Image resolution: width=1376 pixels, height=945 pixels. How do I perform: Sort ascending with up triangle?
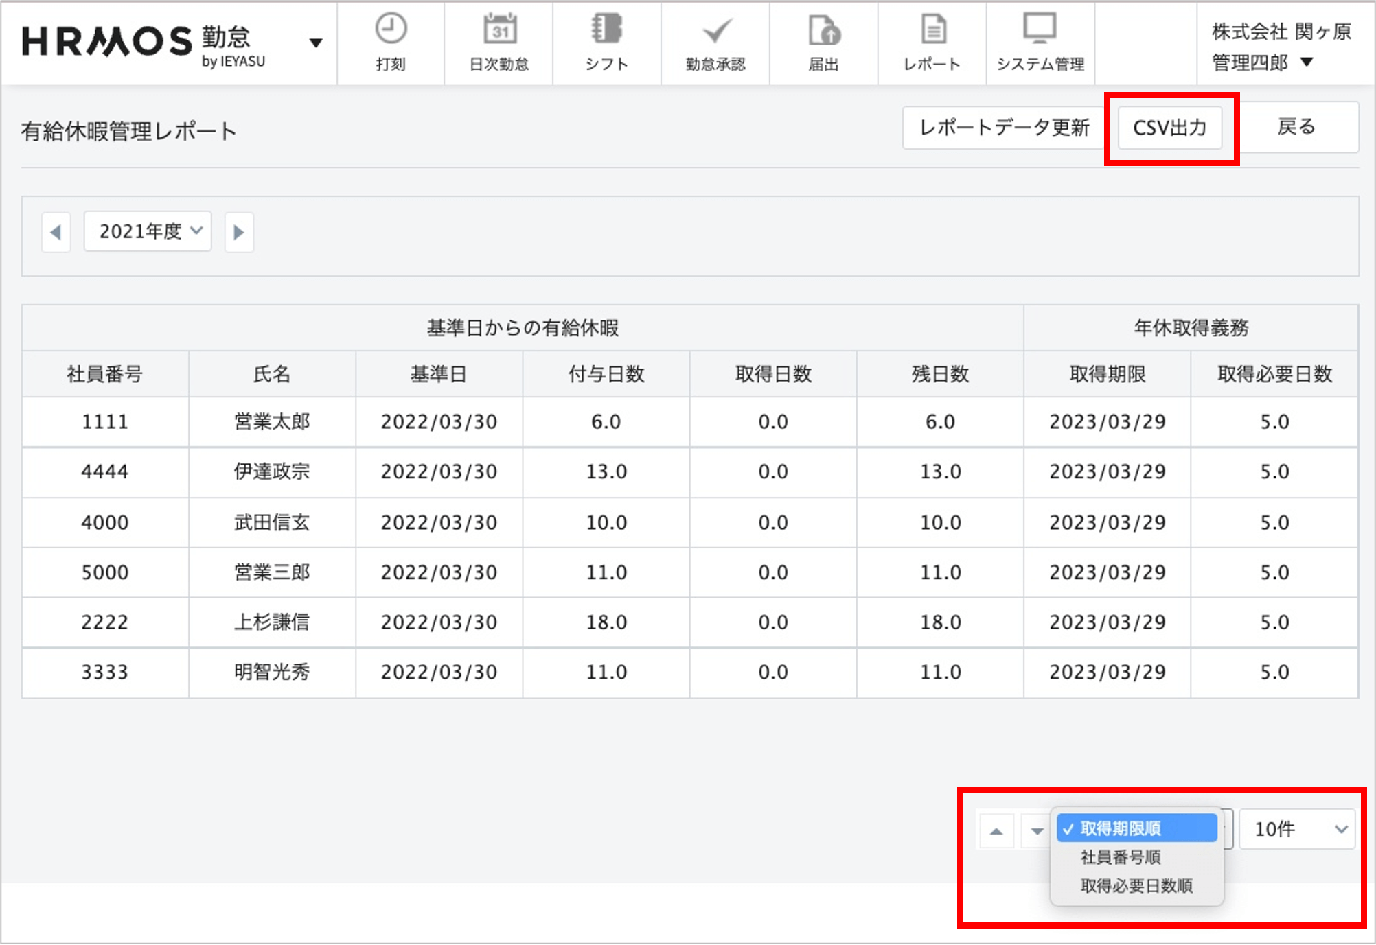[996, 831]
